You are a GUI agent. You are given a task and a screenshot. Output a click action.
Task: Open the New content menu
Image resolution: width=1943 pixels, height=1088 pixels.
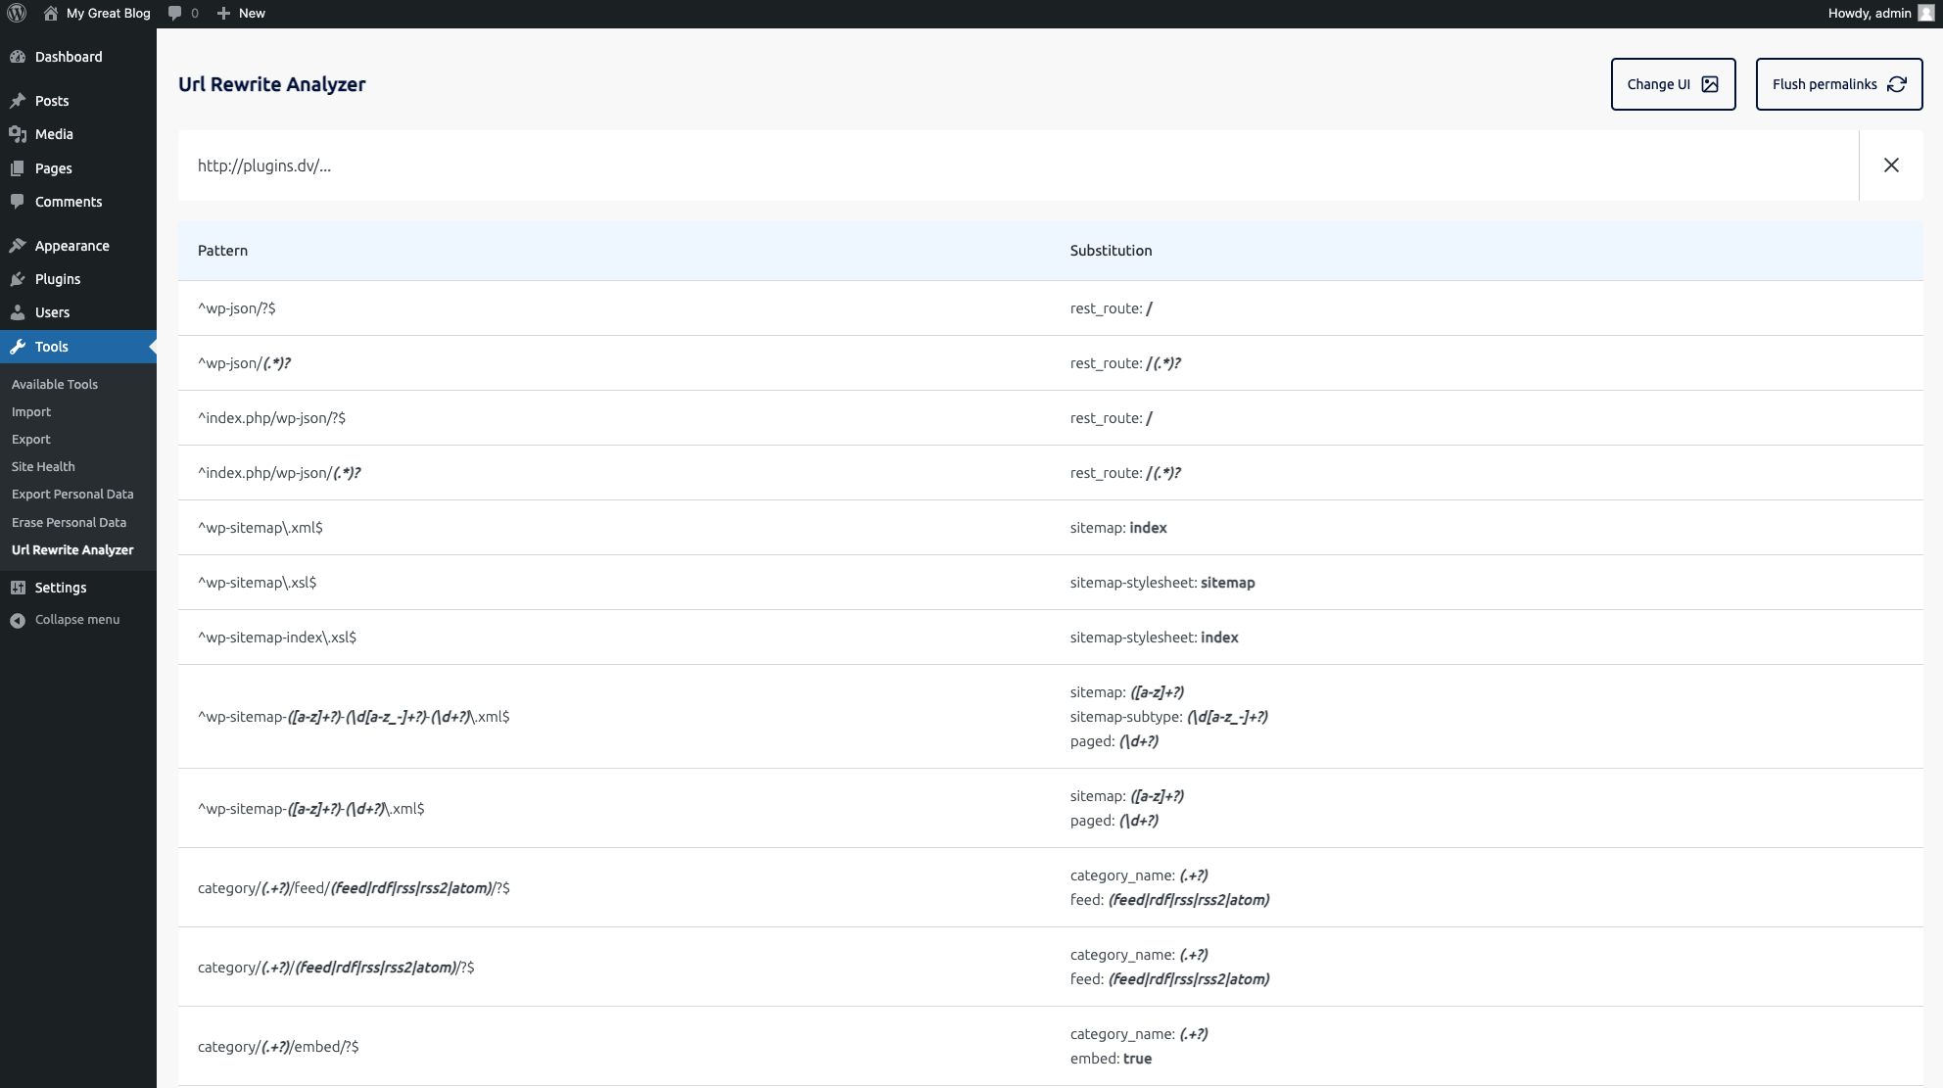(x=241, y=13)
